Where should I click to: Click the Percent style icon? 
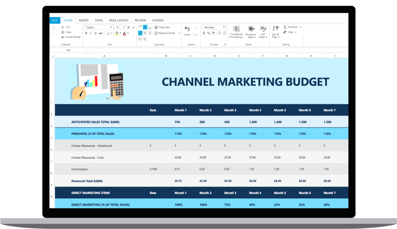coord(209,33)
